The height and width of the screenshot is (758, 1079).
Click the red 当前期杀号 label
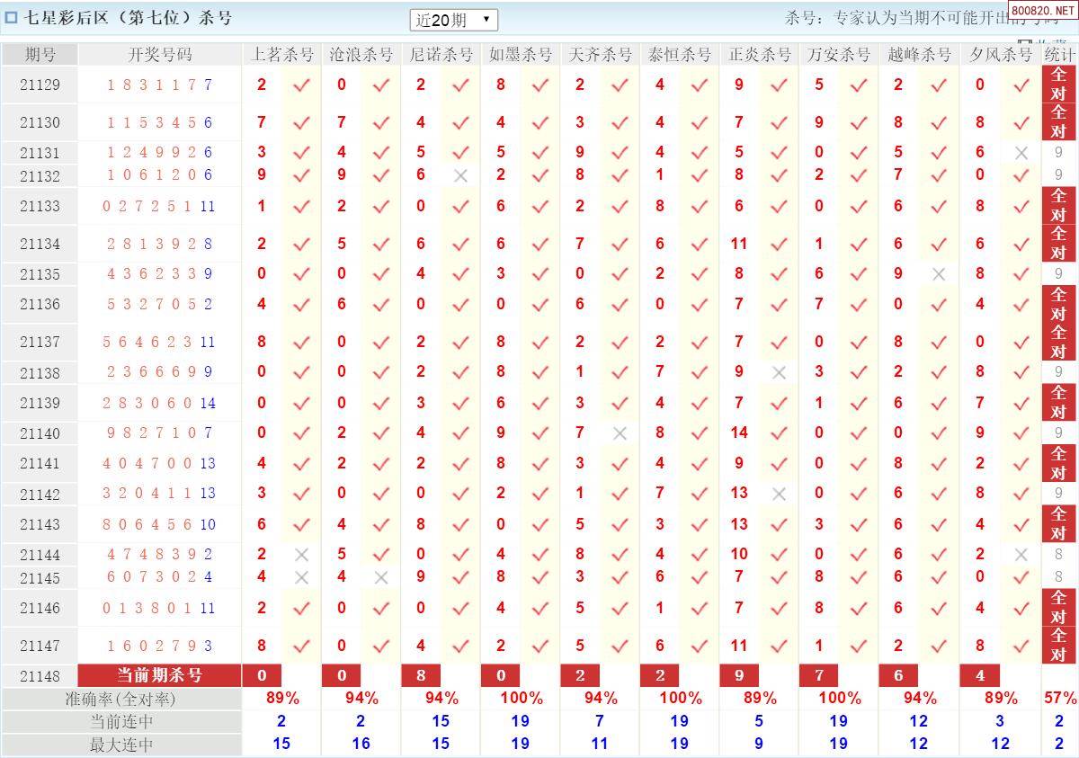tap(160, 675)
